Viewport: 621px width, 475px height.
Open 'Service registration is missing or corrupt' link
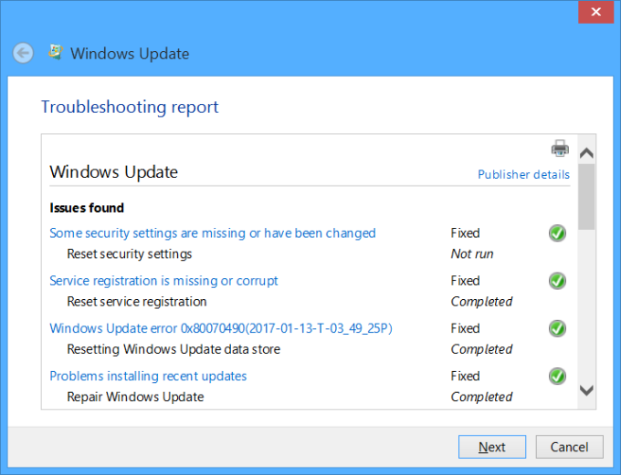pyautogui.click(x=163, y=281)
